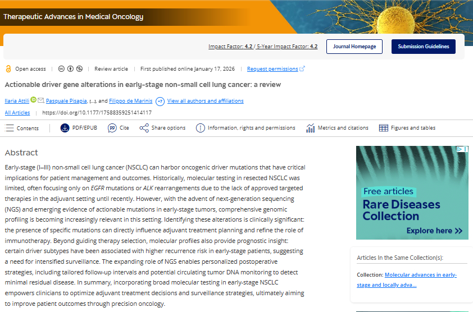Click the Rare Diseases Collection ad banner
The image size is (473, 312).
412,192
